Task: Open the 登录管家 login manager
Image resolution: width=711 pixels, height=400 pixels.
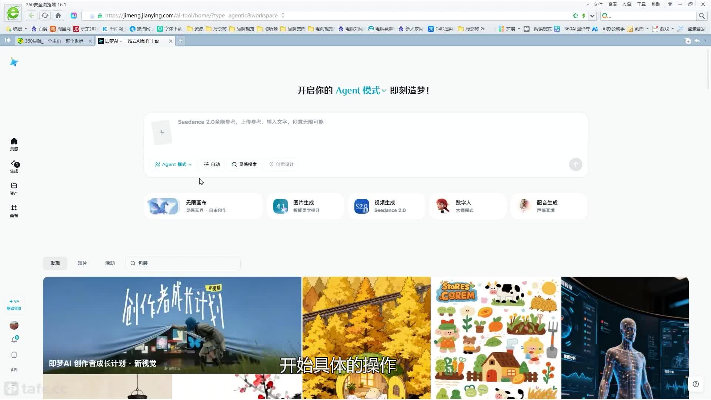Action: (692, 29)
